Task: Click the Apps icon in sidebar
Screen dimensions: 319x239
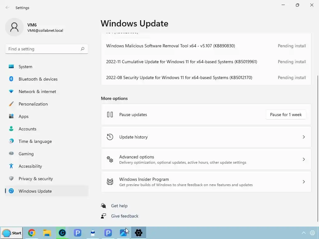Action: pyautogui.click(x=11, y=116)
